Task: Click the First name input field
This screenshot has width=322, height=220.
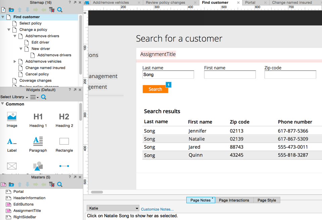Action: (x=230, y=75)
